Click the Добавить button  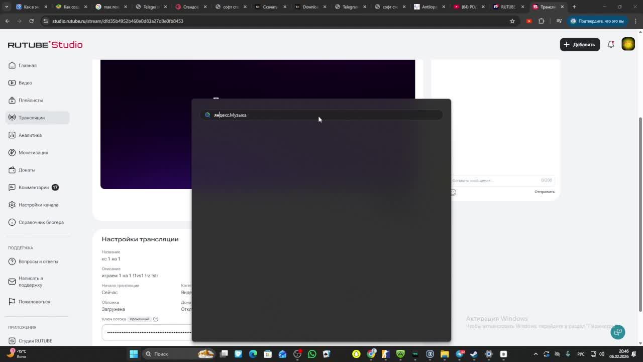click(580, 45)
